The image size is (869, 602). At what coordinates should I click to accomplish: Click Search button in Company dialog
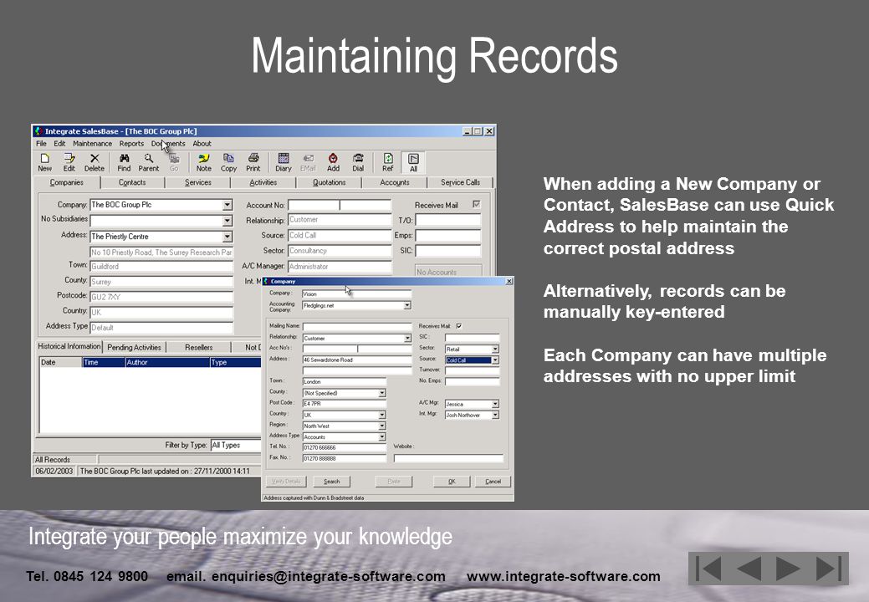(332, 482)
